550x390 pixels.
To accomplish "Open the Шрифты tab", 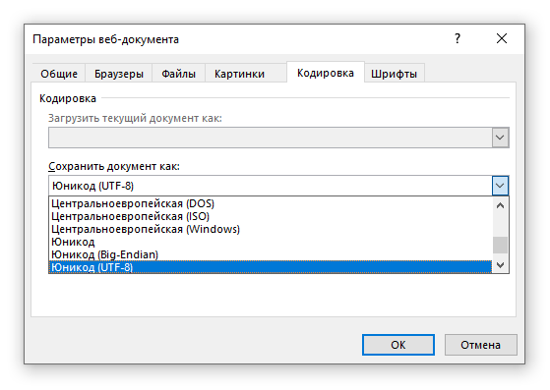I will pos(394,74).
